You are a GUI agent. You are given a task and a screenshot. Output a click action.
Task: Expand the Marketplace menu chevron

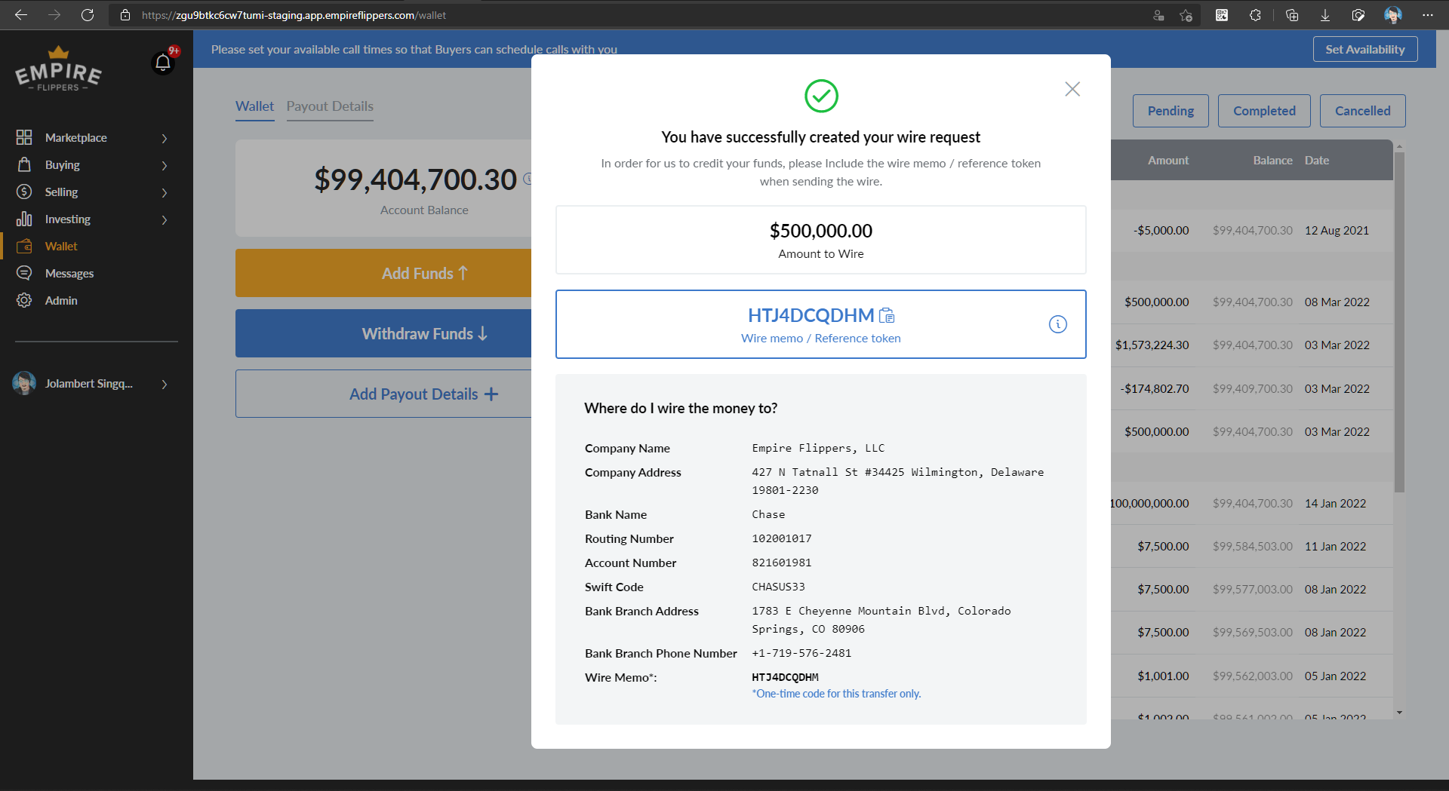click(x=165, y=138)
